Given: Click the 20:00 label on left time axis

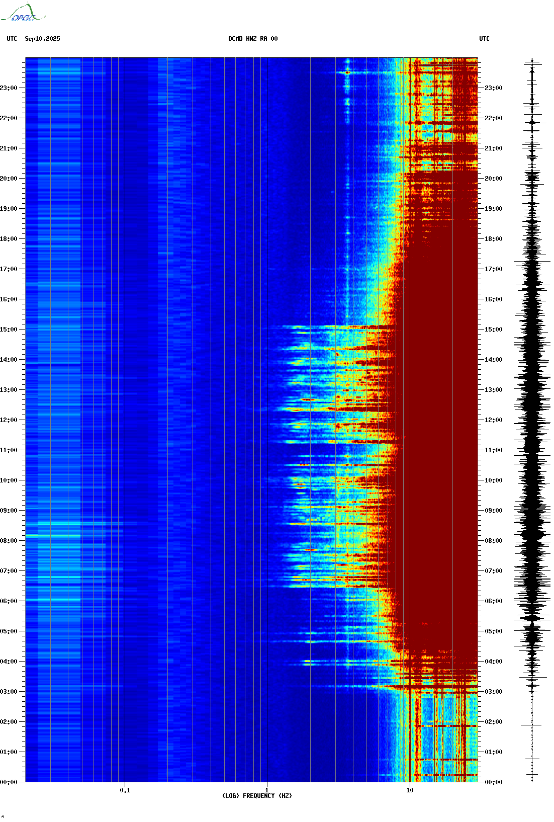Looking at the screenshot, I should tap(9, 179).
